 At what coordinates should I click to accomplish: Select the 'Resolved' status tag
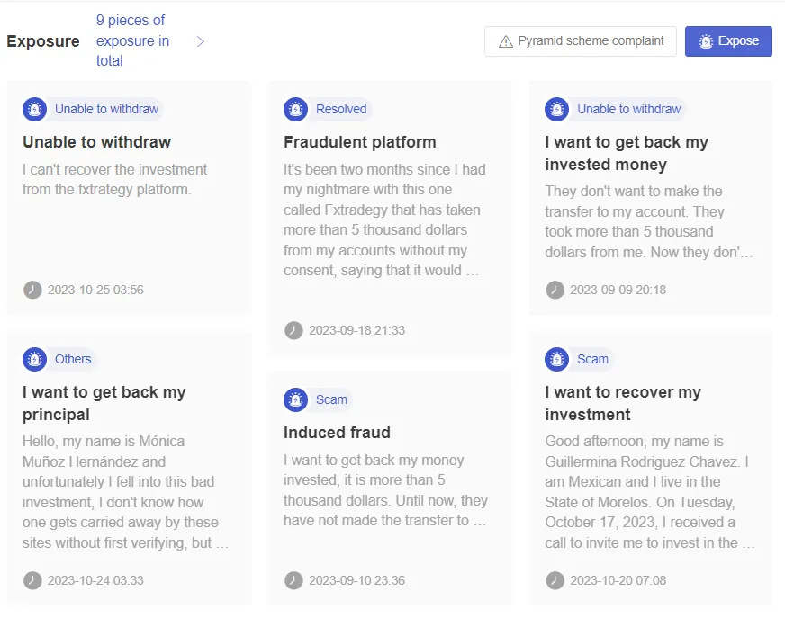click(341, 109)
